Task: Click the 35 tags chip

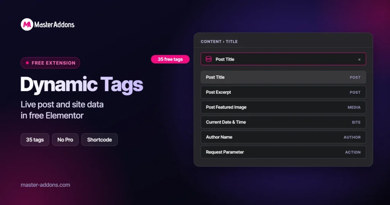Action: point(35,139)
